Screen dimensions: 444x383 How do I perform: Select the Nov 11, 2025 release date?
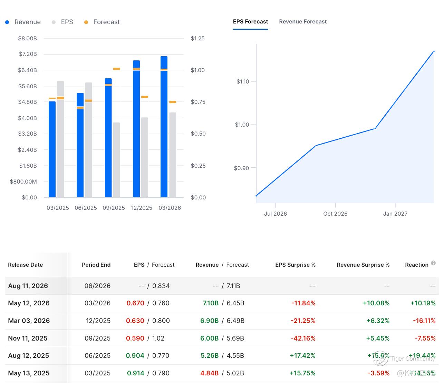tap(28, 338)
